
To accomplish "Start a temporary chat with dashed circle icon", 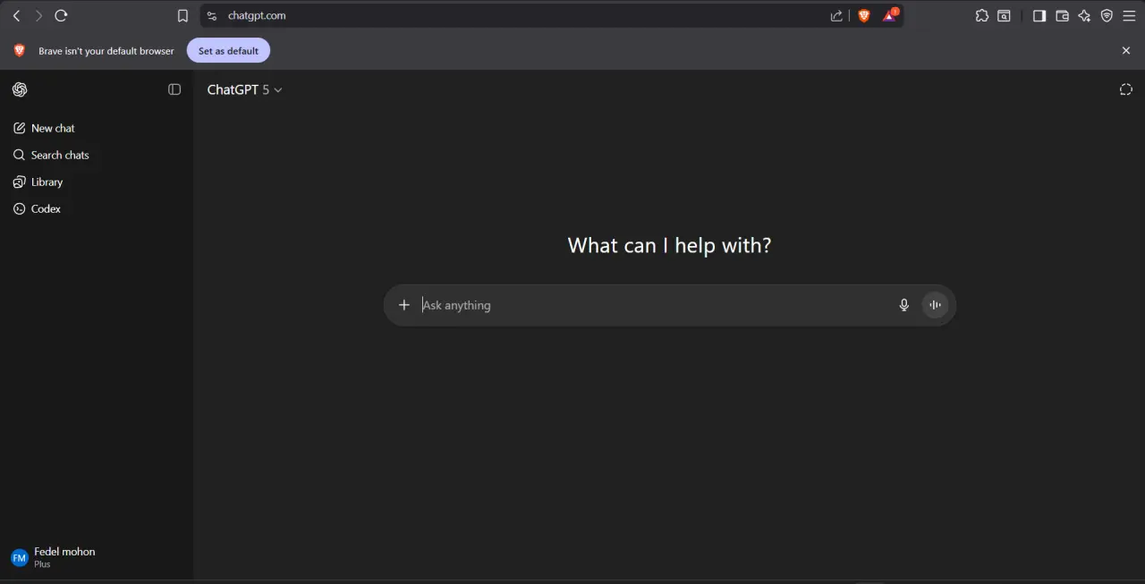I will click(1126, 89).
